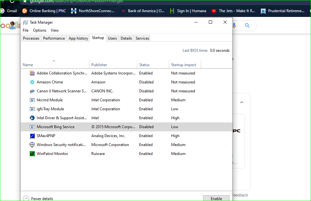Click the Adobe Collaboration Synchronizer icon
The width and height of the screenshot is (311, 201).
coord(32,73)
